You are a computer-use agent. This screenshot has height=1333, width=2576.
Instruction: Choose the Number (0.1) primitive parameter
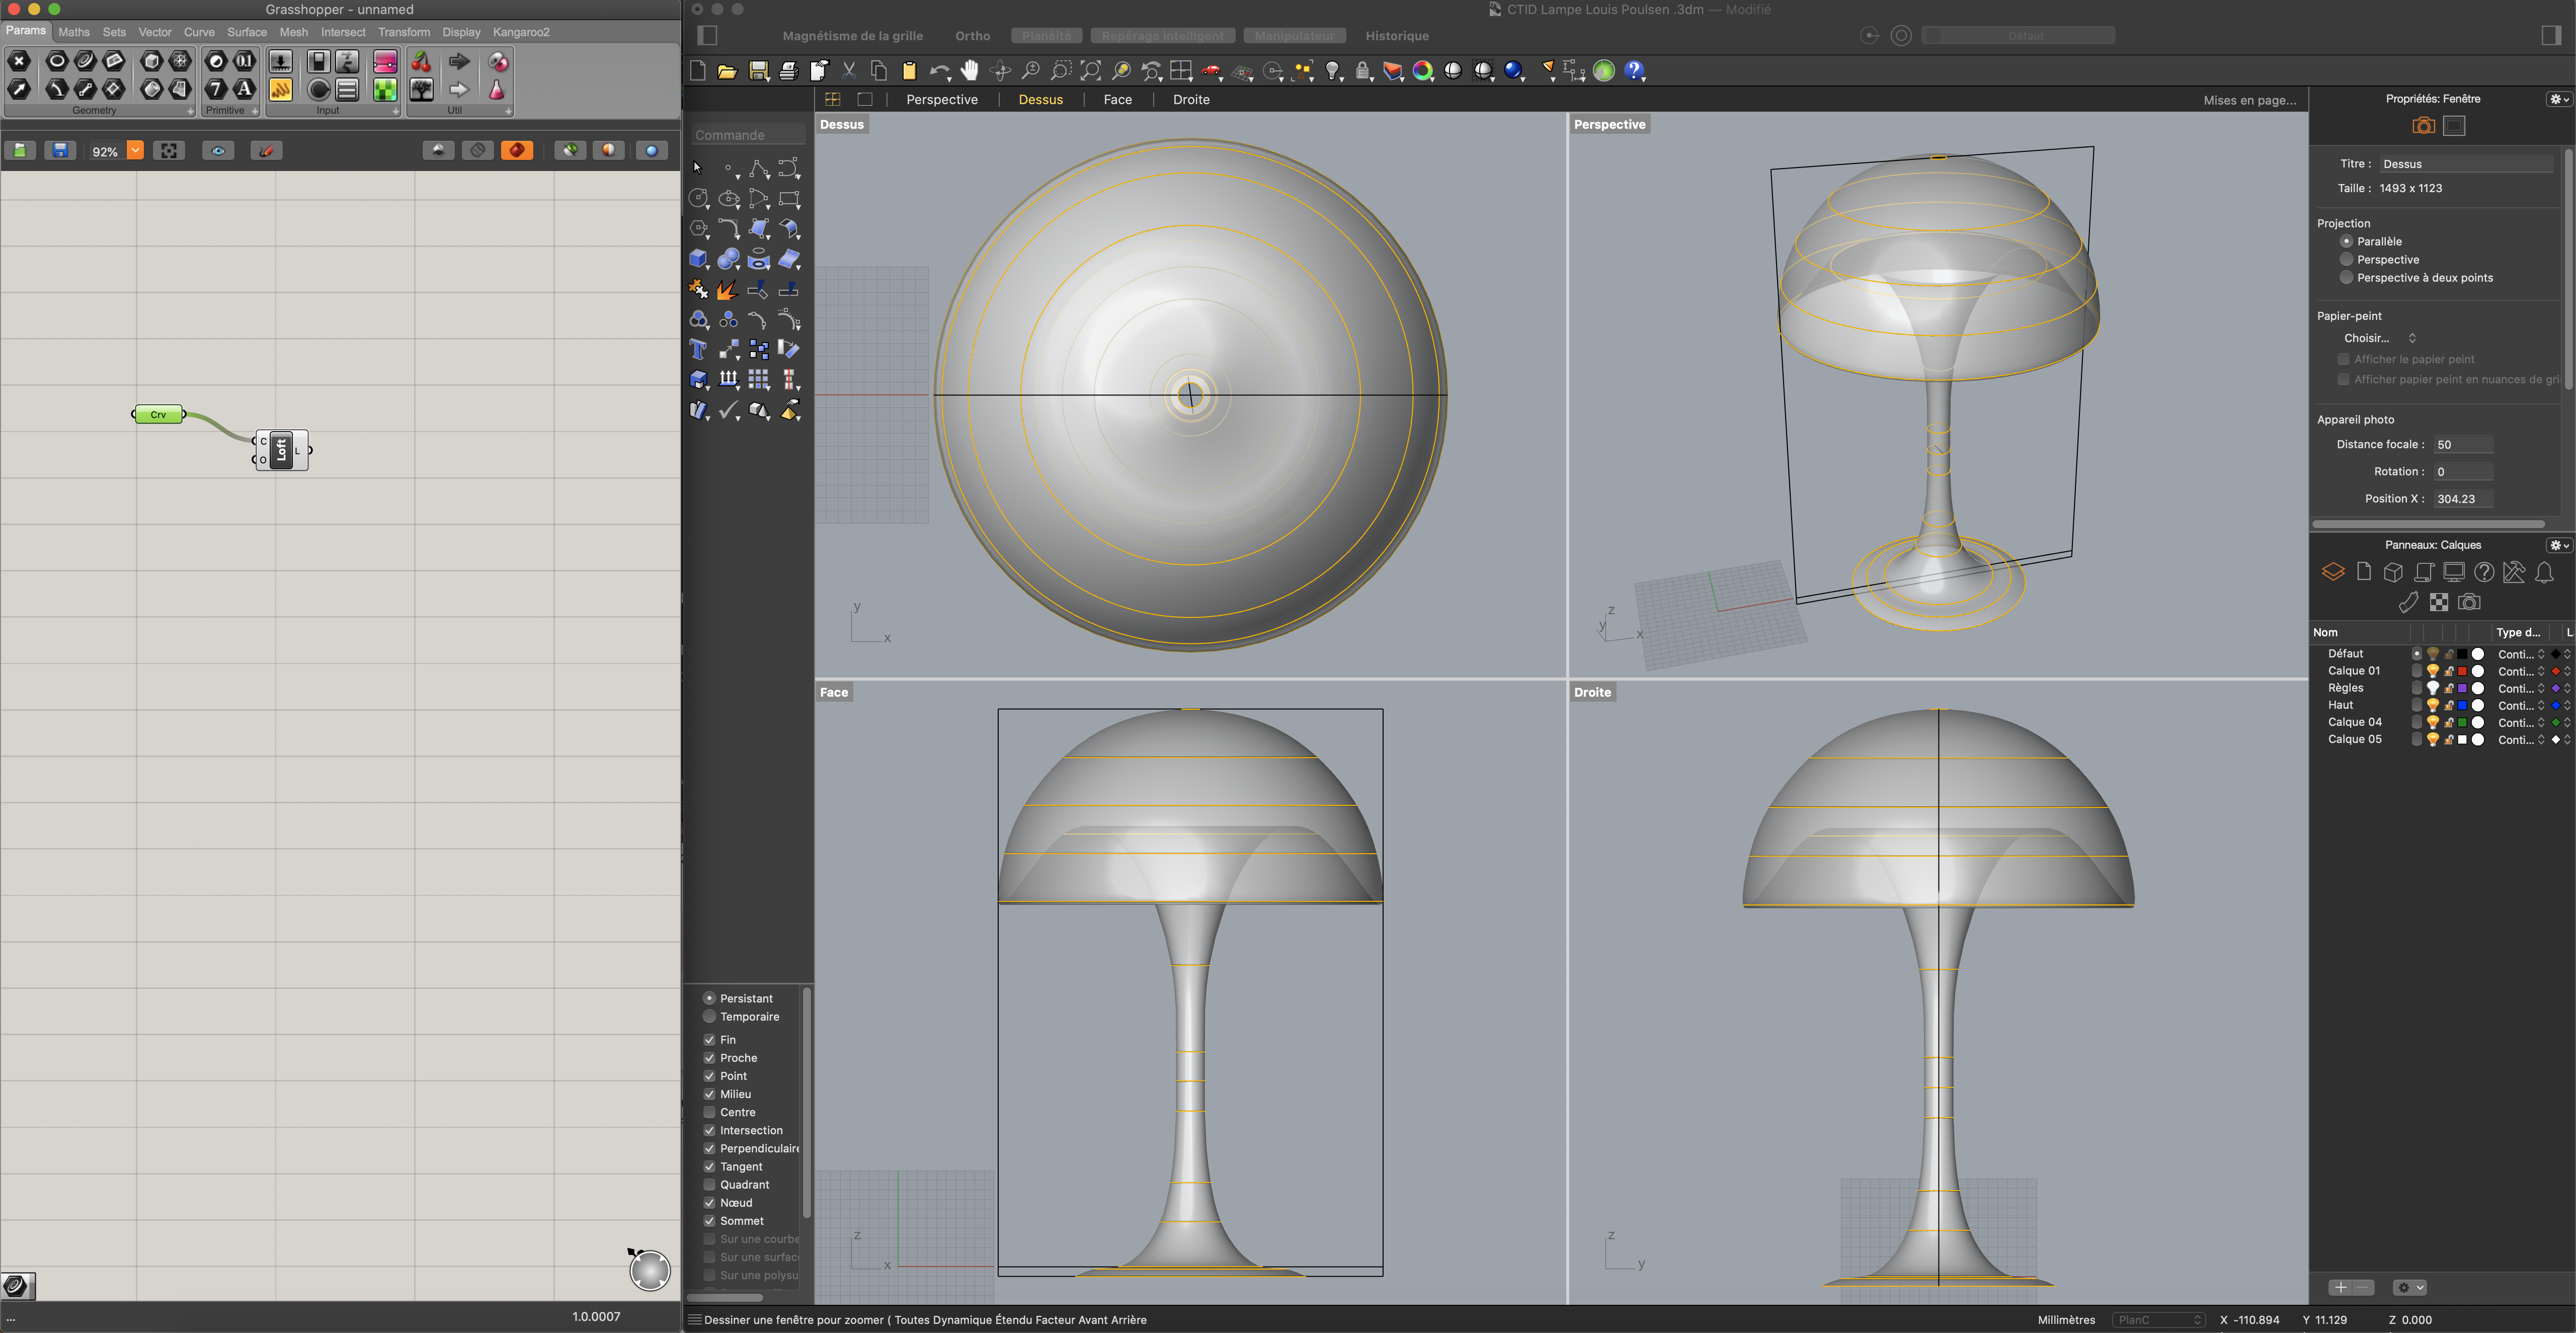(244, 61)
